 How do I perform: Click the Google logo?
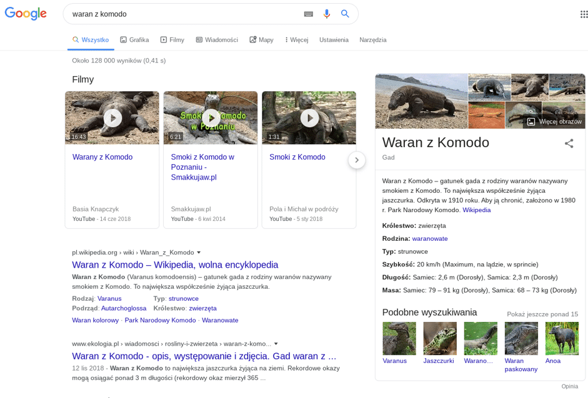pos(26,14)
